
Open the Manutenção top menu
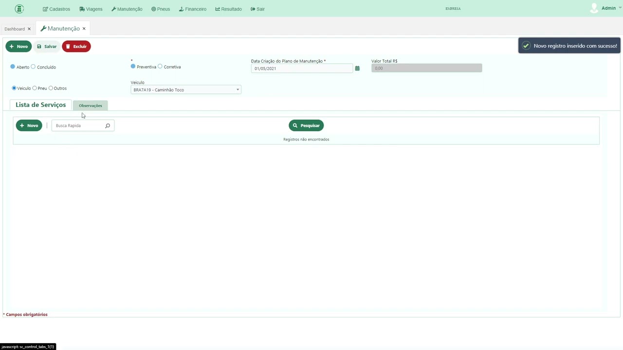(x=127, y=9)
